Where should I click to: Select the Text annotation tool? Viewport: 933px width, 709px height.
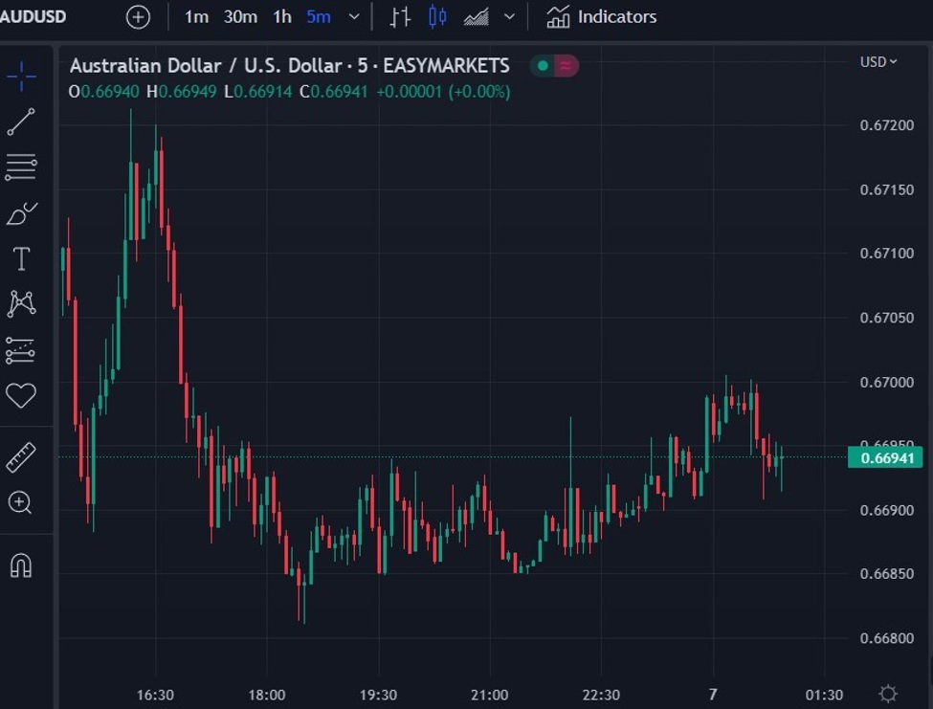pos(21,258)
